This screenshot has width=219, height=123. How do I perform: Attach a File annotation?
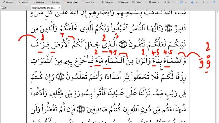pos(167,2)
